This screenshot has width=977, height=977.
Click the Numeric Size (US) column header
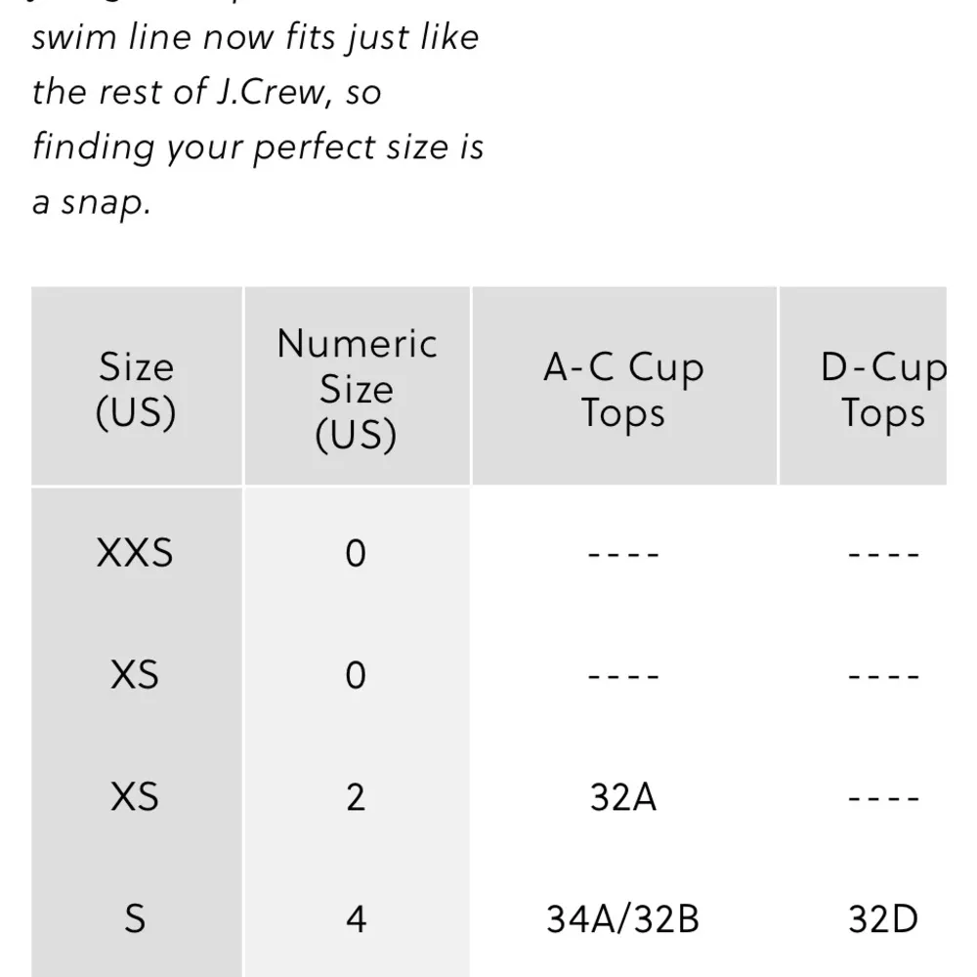pos(357,389)
